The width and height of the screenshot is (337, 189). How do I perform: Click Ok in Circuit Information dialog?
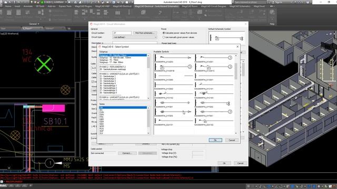224,163
